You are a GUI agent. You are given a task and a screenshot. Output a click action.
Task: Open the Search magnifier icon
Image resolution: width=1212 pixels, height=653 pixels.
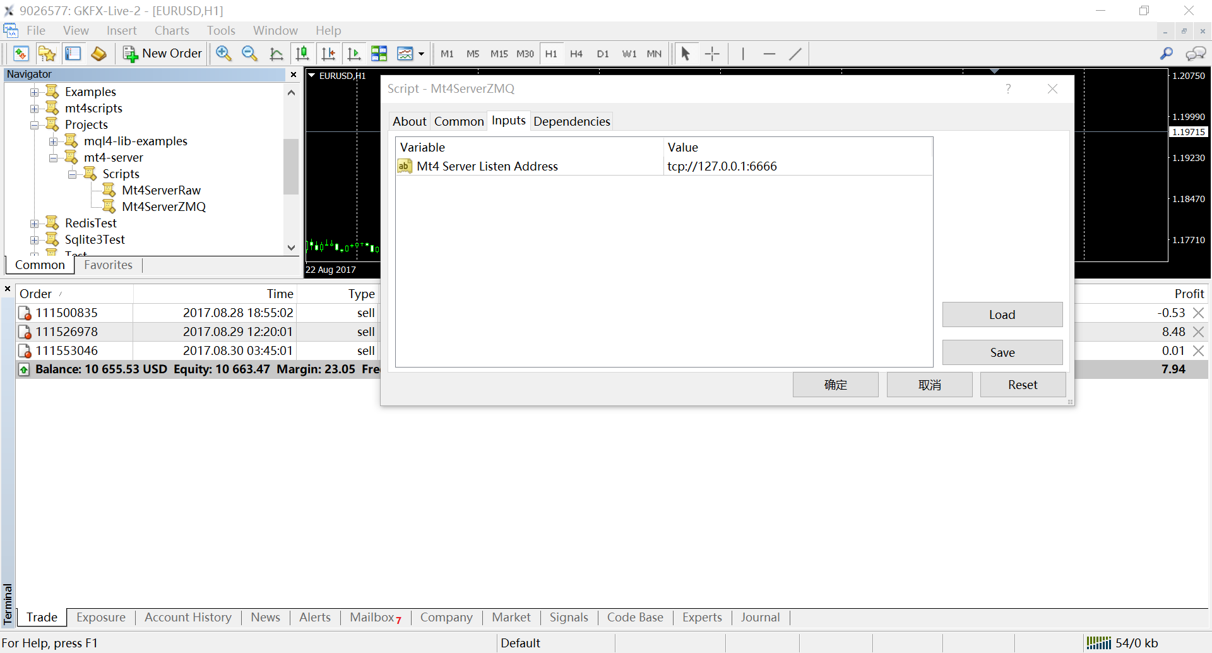point(1167,54)
